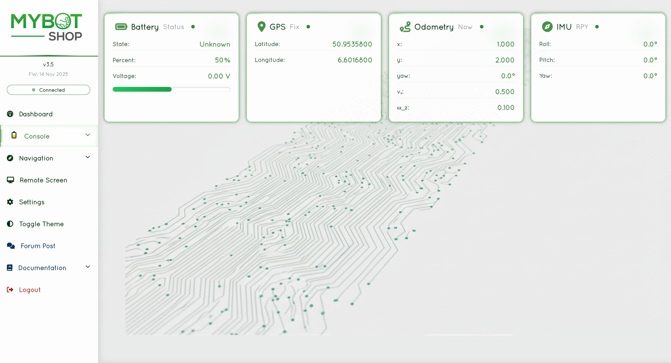Click the Forum Post link
Image resolution: width=671 pixels, height=363 pixels.
coord(38,246)
